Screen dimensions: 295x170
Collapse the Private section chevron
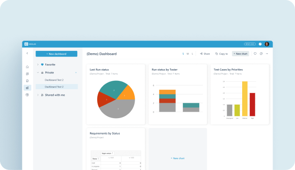[x=38, y=73]
